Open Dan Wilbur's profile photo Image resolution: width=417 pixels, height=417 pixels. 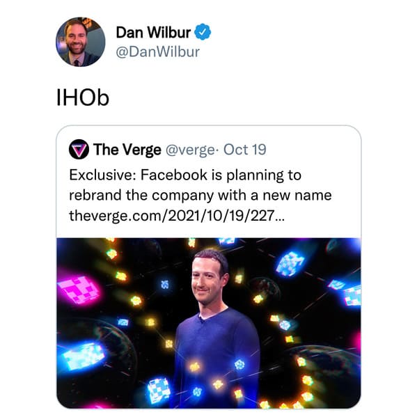[81, 42]
